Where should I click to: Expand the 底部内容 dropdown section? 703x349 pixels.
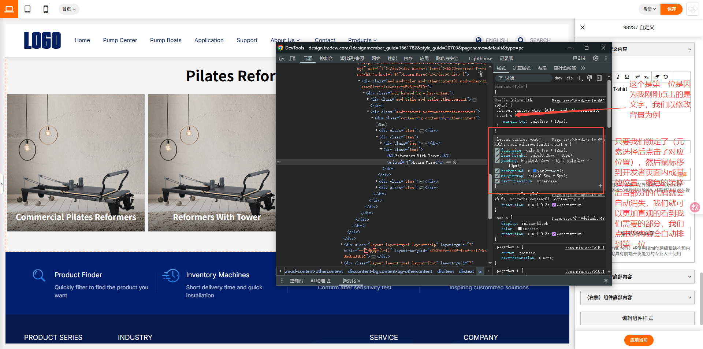click(x=653, y=276)
